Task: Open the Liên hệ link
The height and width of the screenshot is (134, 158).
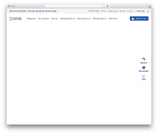Action: [122, 11]
